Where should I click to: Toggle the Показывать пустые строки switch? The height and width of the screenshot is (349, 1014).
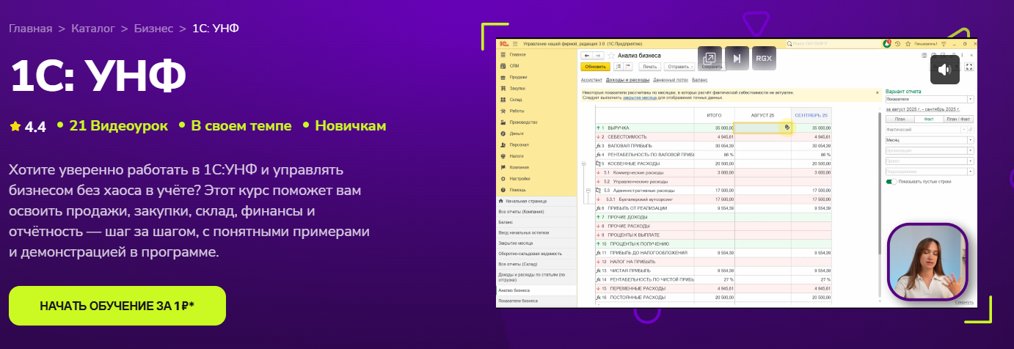[891, 181]
